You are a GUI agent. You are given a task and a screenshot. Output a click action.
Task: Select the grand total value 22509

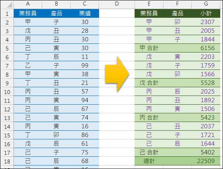206,161
